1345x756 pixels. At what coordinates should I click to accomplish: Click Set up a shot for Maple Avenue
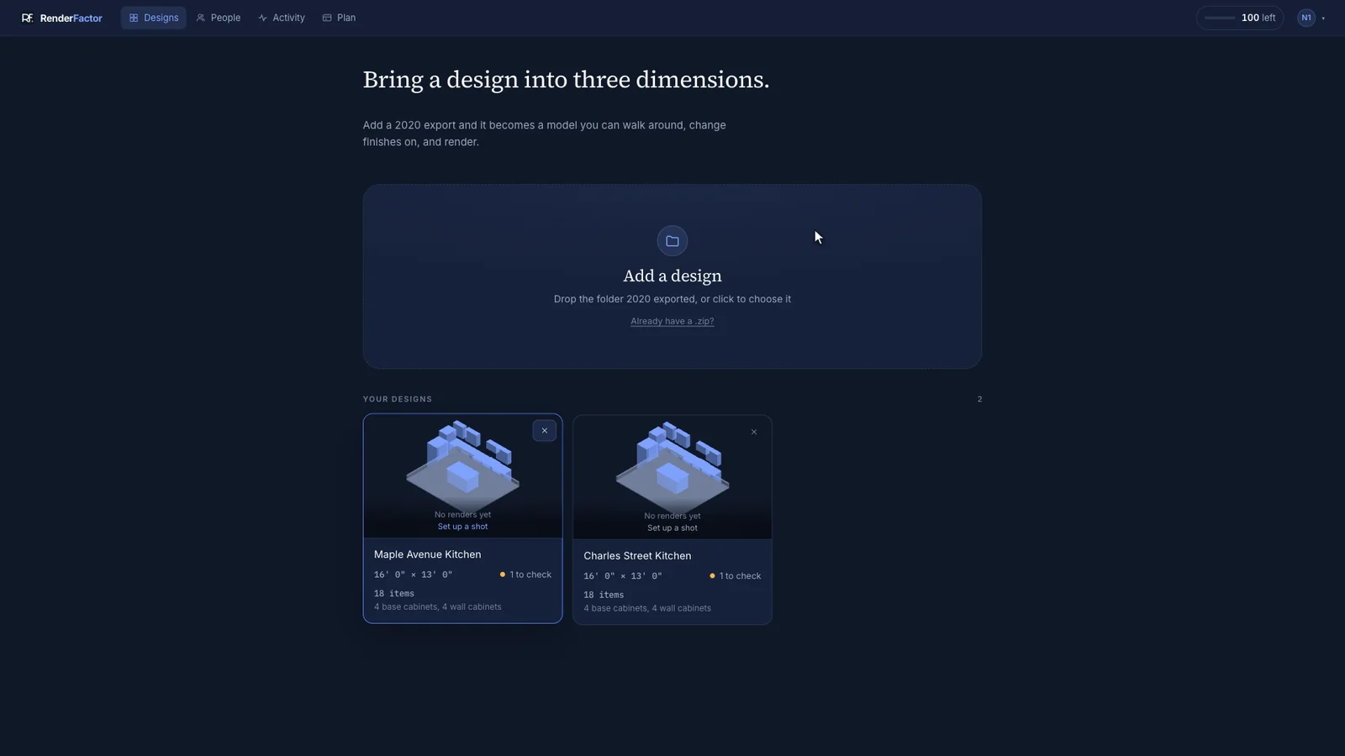462,527
